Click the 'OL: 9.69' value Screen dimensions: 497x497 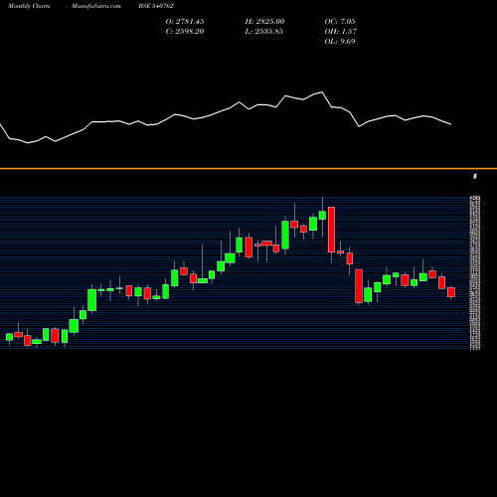point(340,42)
